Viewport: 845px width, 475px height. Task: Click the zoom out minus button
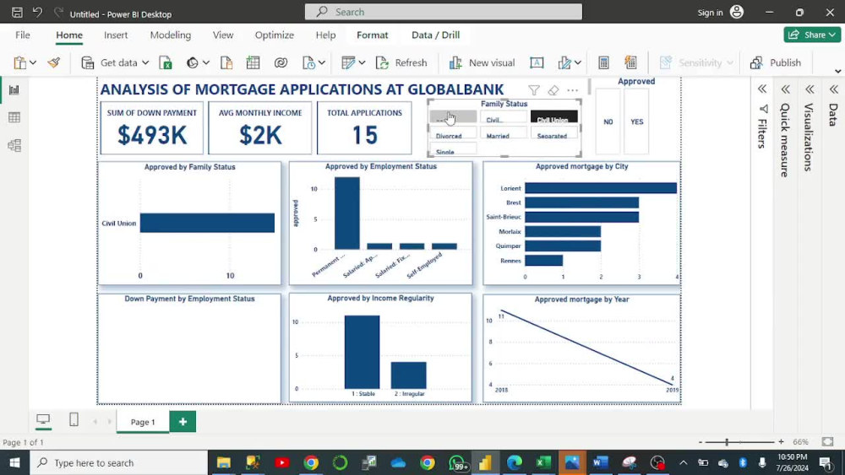700,441
